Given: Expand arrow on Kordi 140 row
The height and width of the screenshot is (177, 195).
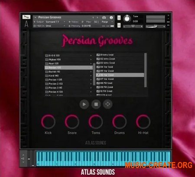Looking at the screenshot, I should [x=91, y=75].
